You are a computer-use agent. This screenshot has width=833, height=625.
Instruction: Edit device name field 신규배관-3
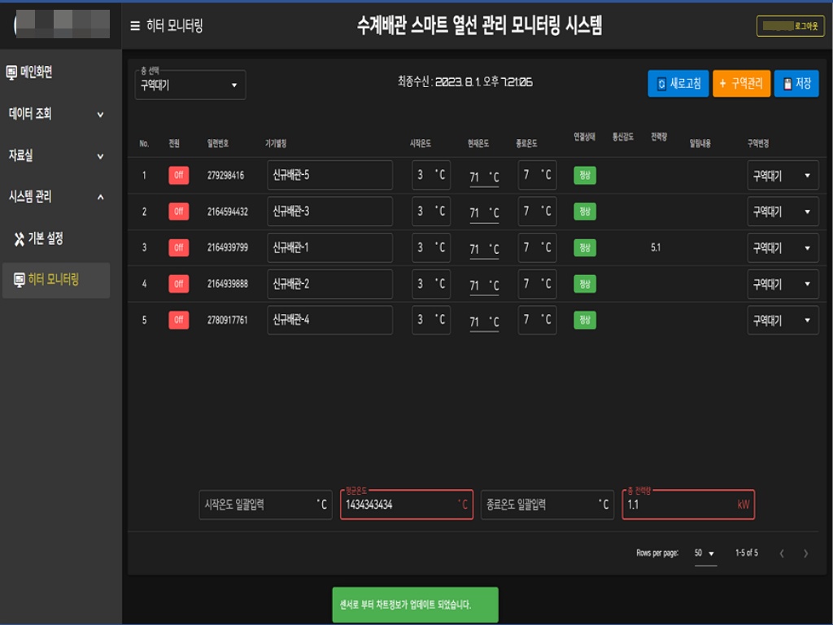[x=330, y=211]
